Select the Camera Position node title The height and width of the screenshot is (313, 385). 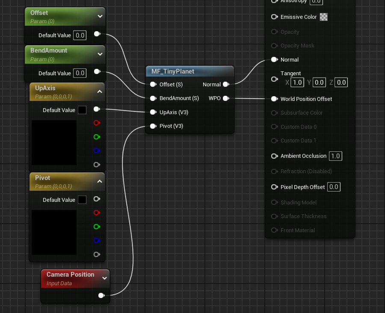[x=71, y=275]
